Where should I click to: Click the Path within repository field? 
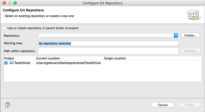click(x=108, y=51)
